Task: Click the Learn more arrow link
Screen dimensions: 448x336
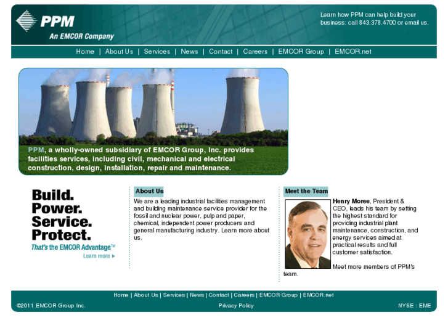Action: click(99, 256)
